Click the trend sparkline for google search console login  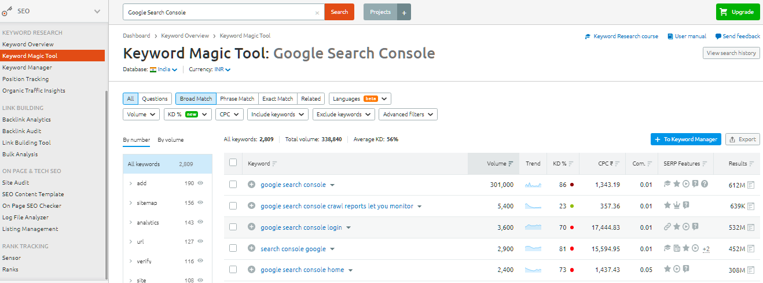(x=533, y=227)
